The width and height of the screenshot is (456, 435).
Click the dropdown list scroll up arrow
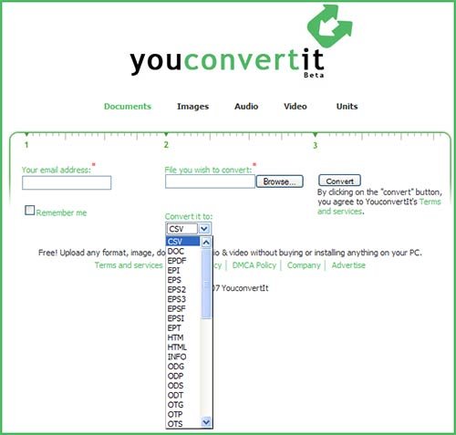206,243
